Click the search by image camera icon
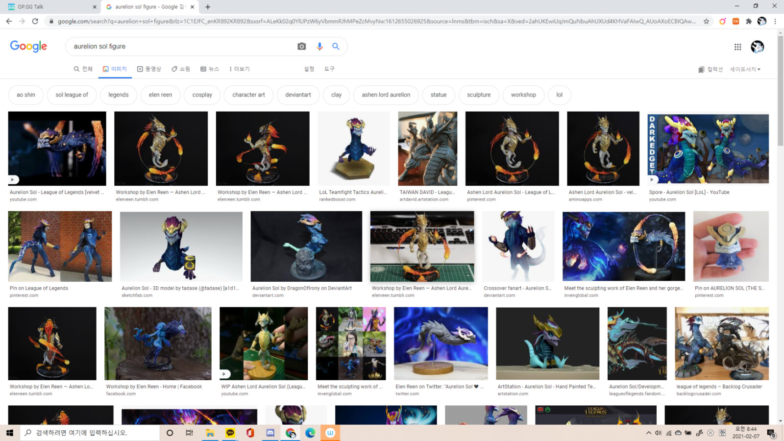Viewport: 784px width, 441px height. tap(301, 46)
